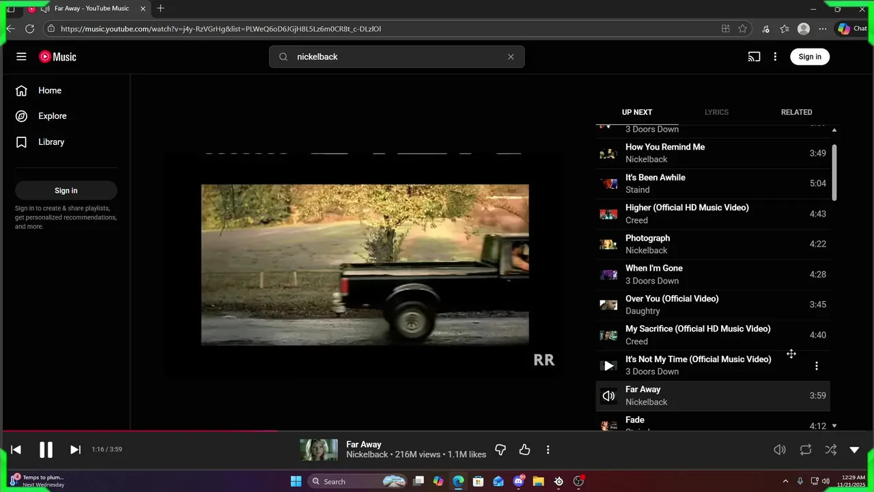Skip to the next track
Viewport: 874px width, 492px height.
[75, 450]
